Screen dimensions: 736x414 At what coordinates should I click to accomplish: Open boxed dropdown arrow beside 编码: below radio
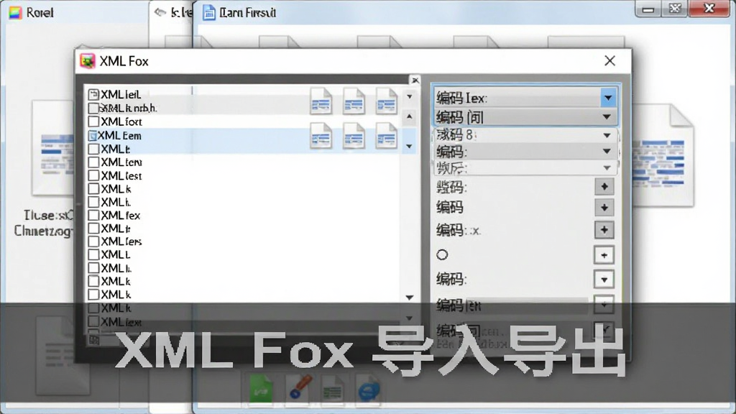[604, 280]
